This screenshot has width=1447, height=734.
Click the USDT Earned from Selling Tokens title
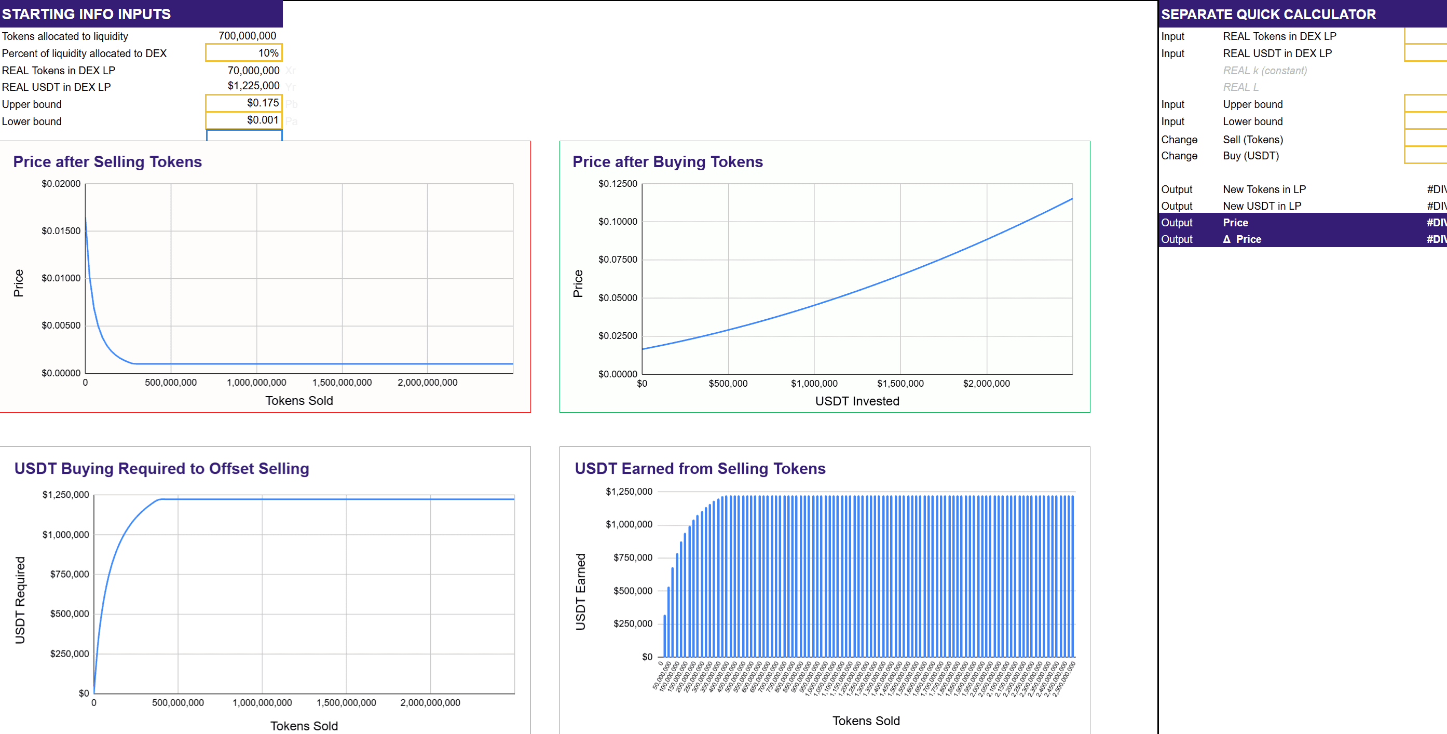tap(700, 469)
